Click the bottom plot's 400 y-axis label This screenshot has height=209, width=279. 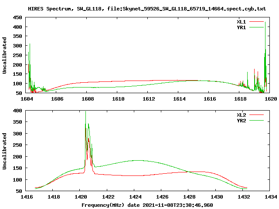pos(17,111)
